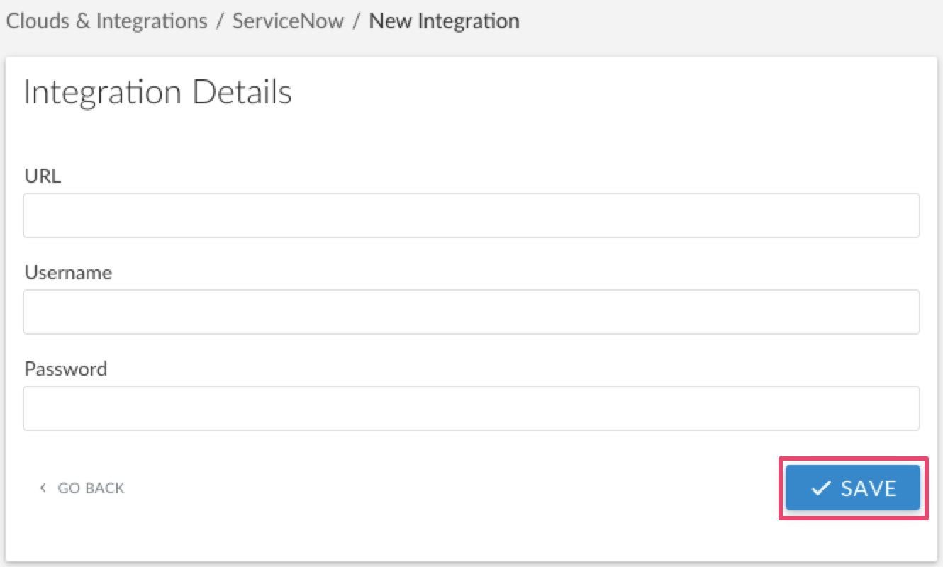Image resolution: width=943 pixels, height=567 pixels.
Task: Save the integration details
Action: (853, 488)
